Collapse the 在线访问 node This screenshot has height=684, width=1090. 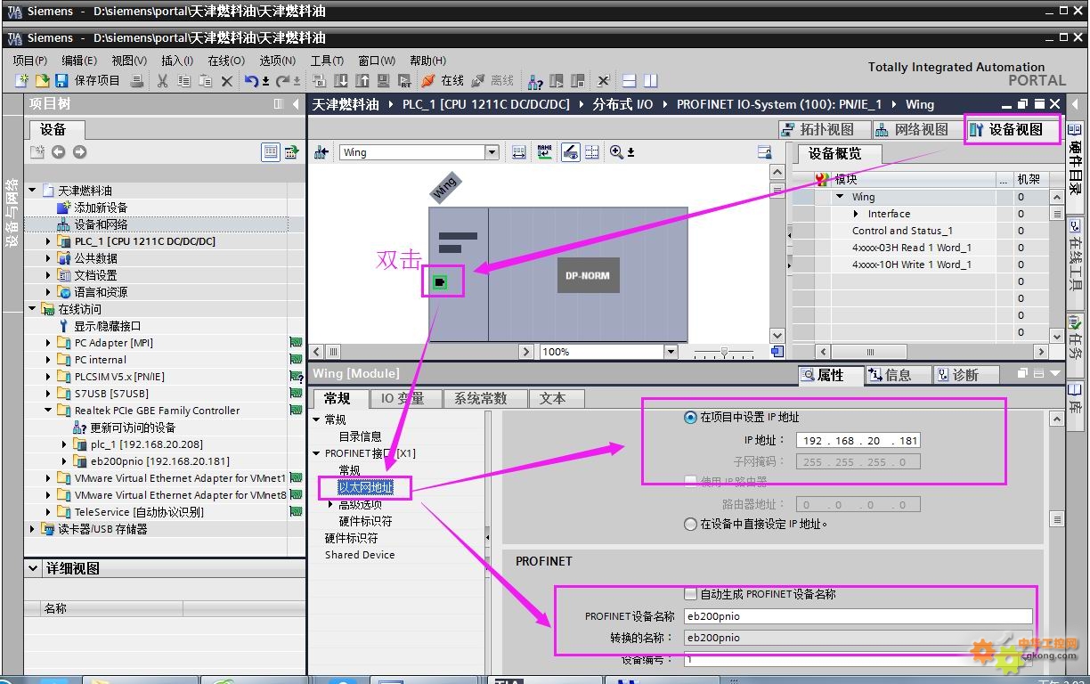pos(33,309)
